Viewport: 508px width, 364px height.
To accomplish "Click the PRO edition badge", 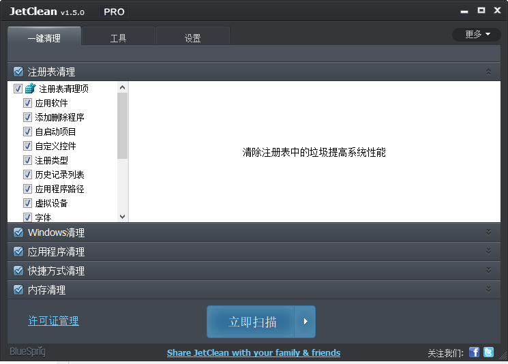I will pos(113,12).
